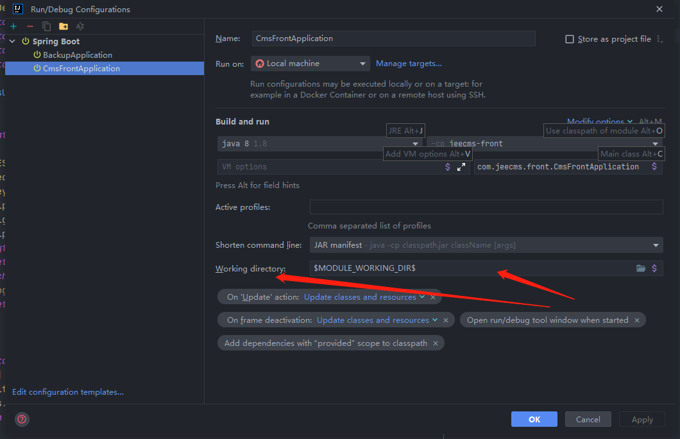Click the Active profiles input field
Image resolution: width=680 pixels, height=439 pixels.
tap(486, 207)
